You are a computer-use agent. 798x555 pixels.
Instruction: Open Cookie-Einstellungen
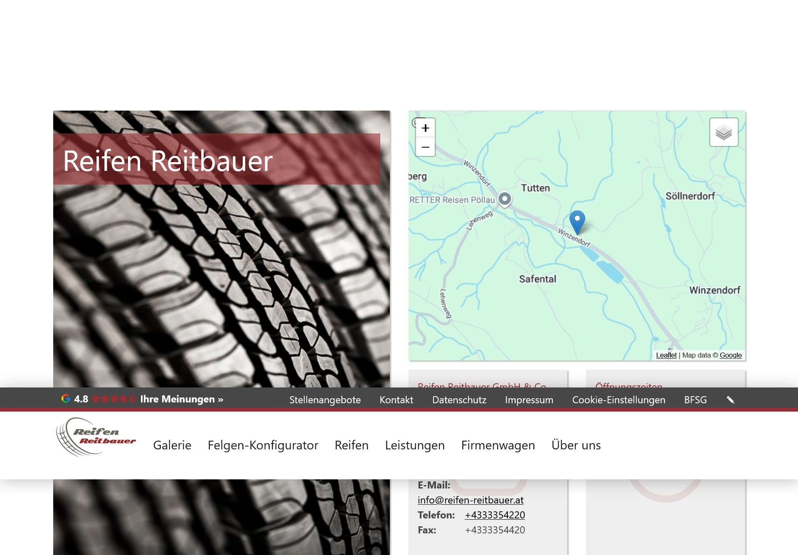[618, 400]
